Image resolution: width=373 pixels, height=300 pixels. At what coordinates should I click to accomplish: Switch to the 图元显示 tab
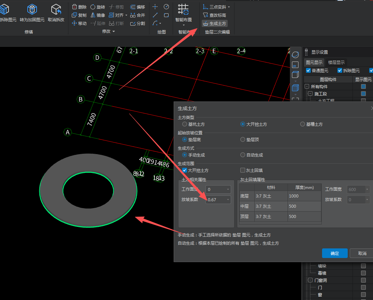click(x=314, y=62)
